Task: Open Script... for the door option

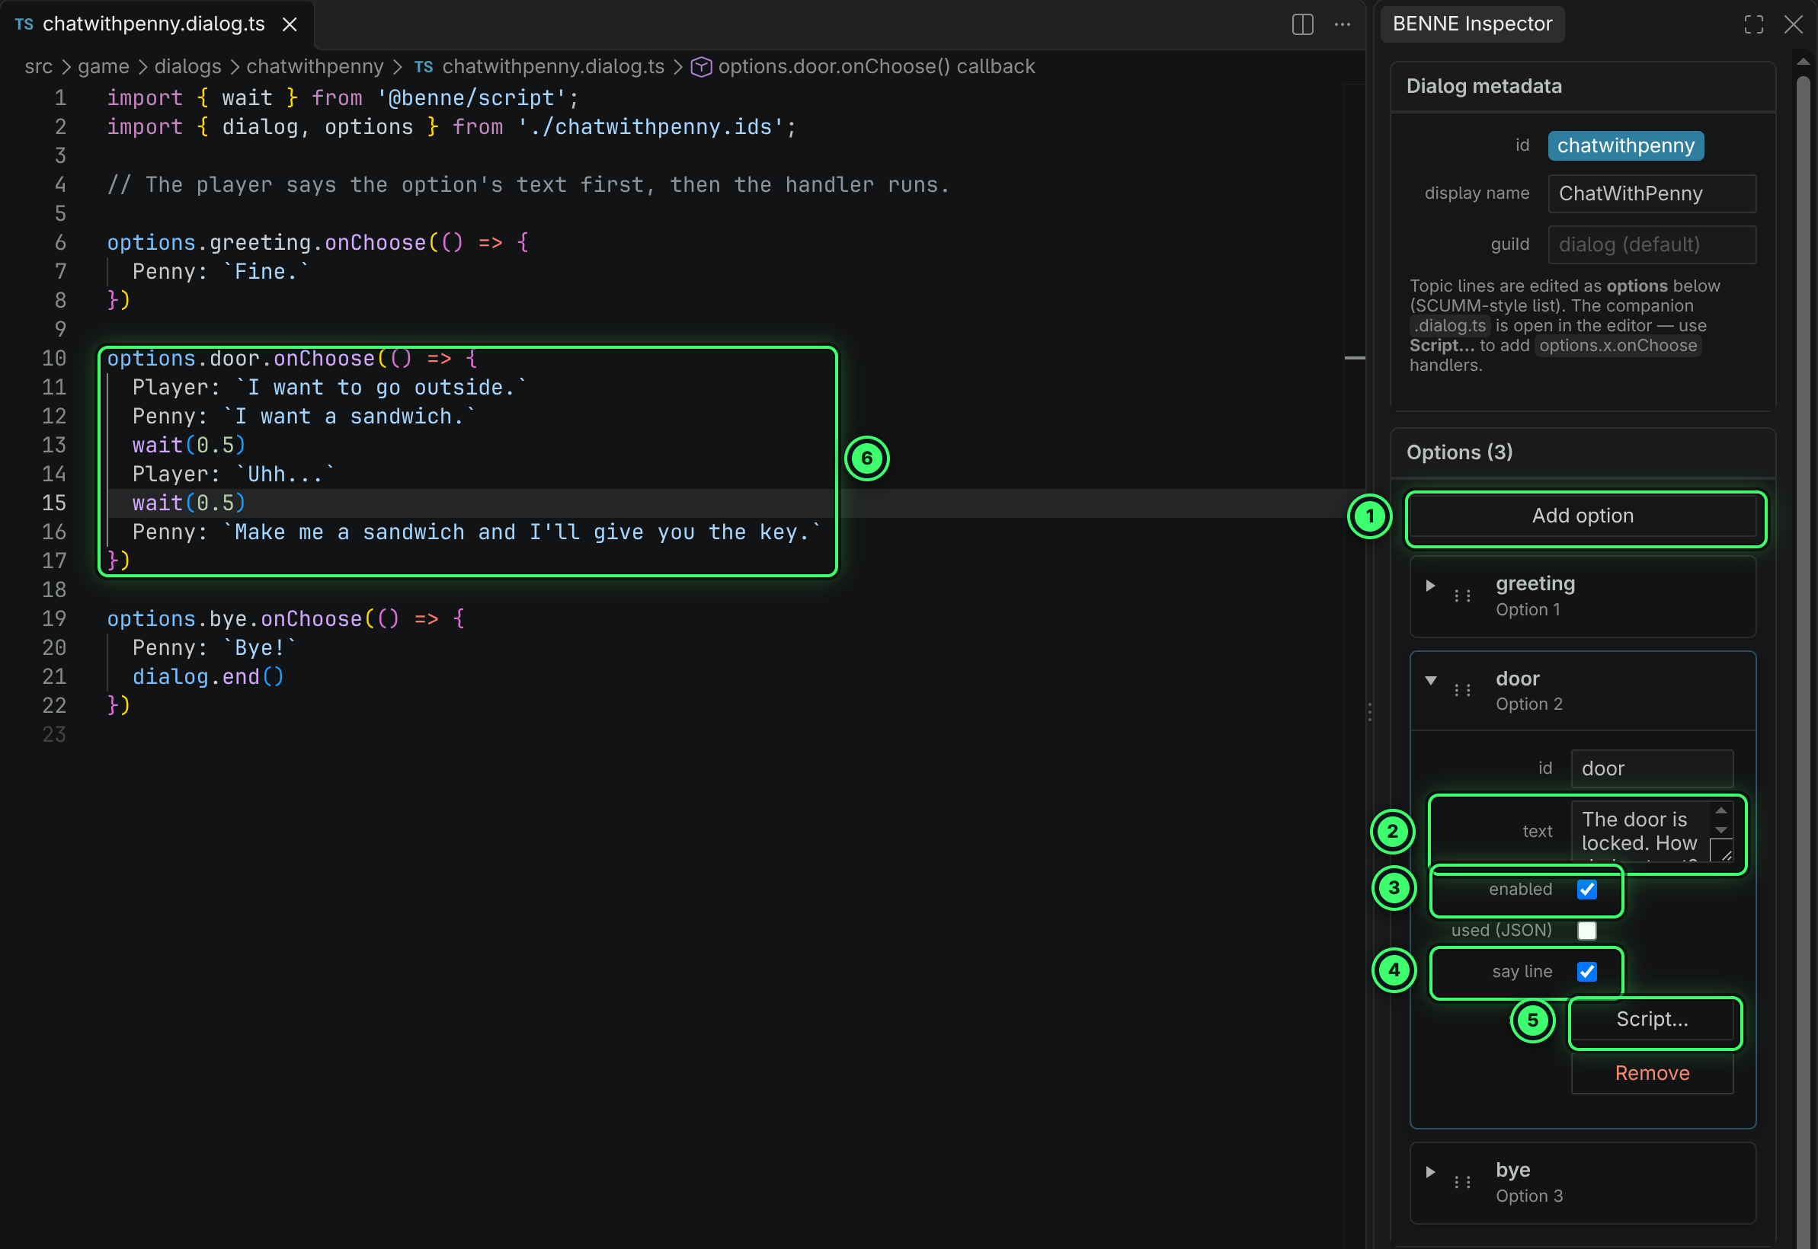Action: (x=1652, y=1020)
